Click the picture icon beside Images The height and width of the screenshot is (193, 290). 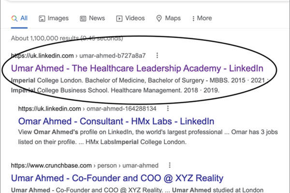(x=42, y=18)
